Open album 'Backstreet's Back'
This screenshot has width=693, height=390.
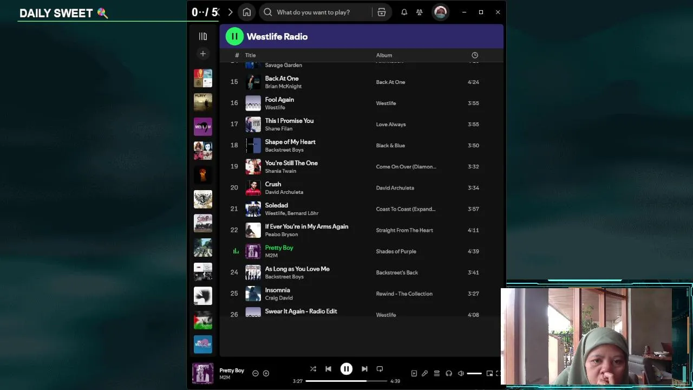pyautogui.click(x=397, y=272)
